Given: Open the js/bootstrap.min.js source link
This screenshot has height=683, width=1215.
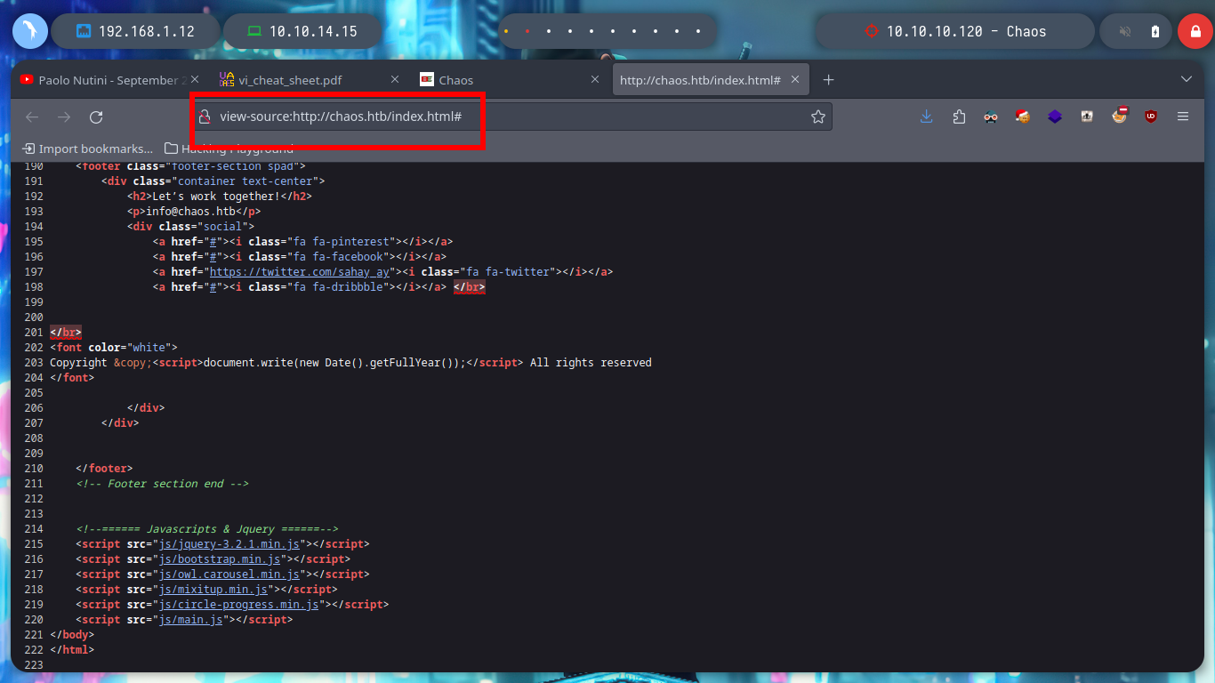Looking at the screenshot, I should pos(221,559).
